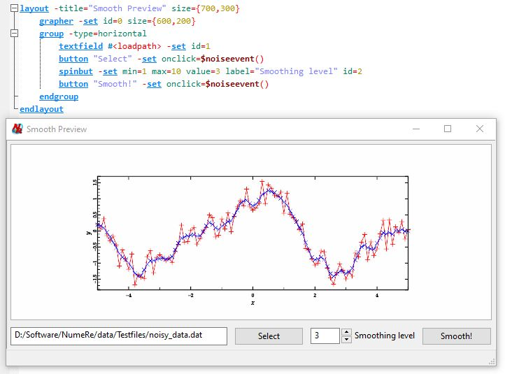Close the Smooth Preview window
505x374 pixels.
tap(480, 129)
